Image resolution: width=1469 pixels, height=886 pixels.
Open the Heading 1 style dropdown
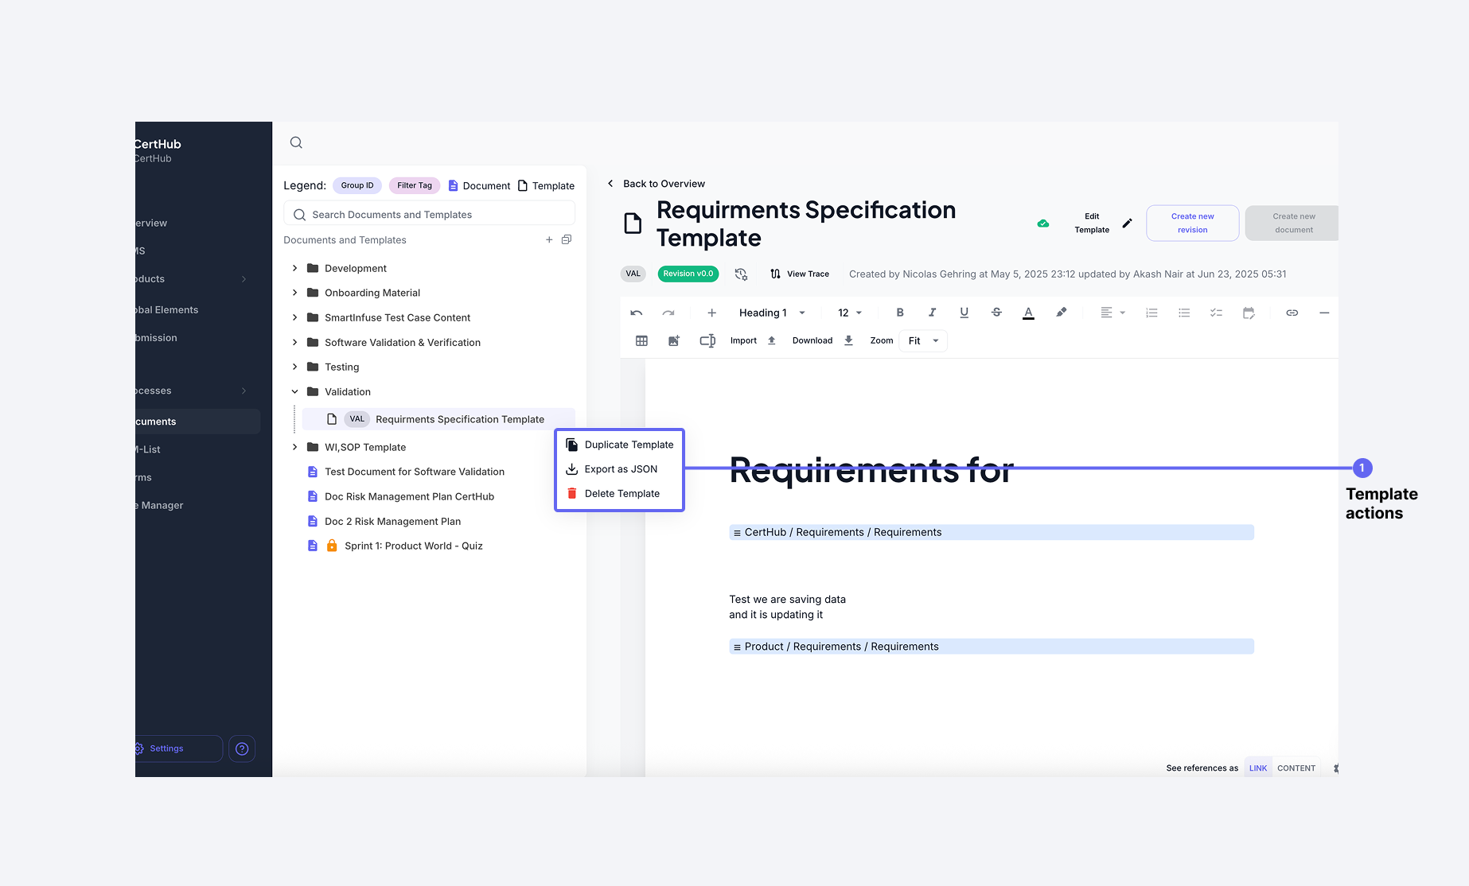(x=769, y=313)
